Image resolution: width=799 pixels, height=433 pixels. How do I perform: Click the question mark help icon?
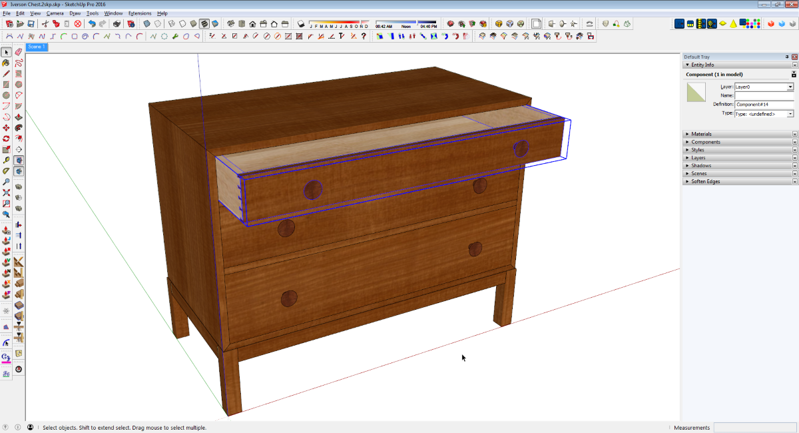364,36
